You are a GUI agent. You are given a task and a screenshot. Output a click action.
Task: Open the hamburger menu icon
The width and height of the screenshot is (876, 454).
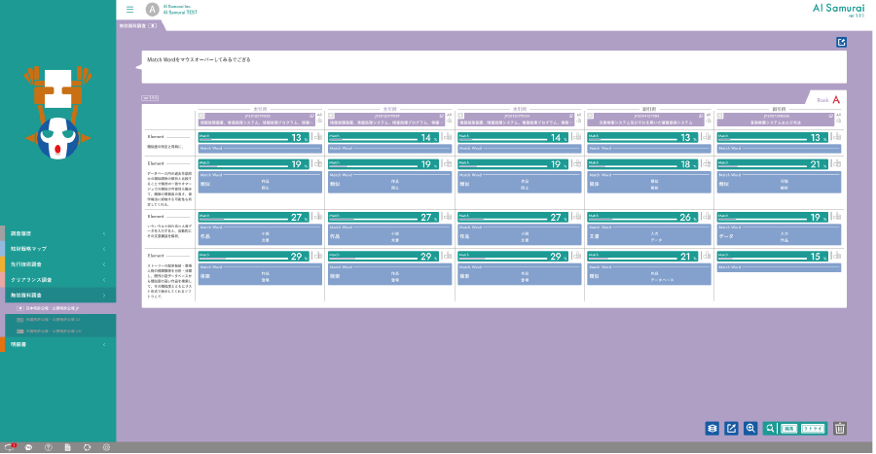click(129, 10)
